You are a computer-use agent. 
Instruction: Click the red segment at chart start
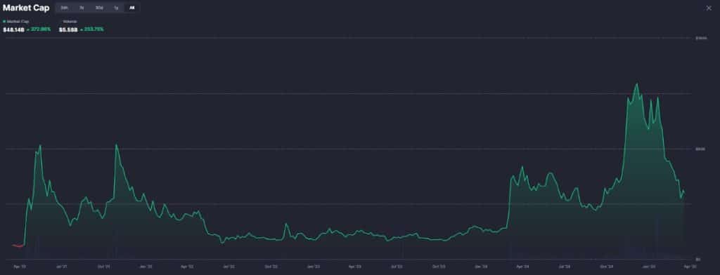tap(18, 246)
